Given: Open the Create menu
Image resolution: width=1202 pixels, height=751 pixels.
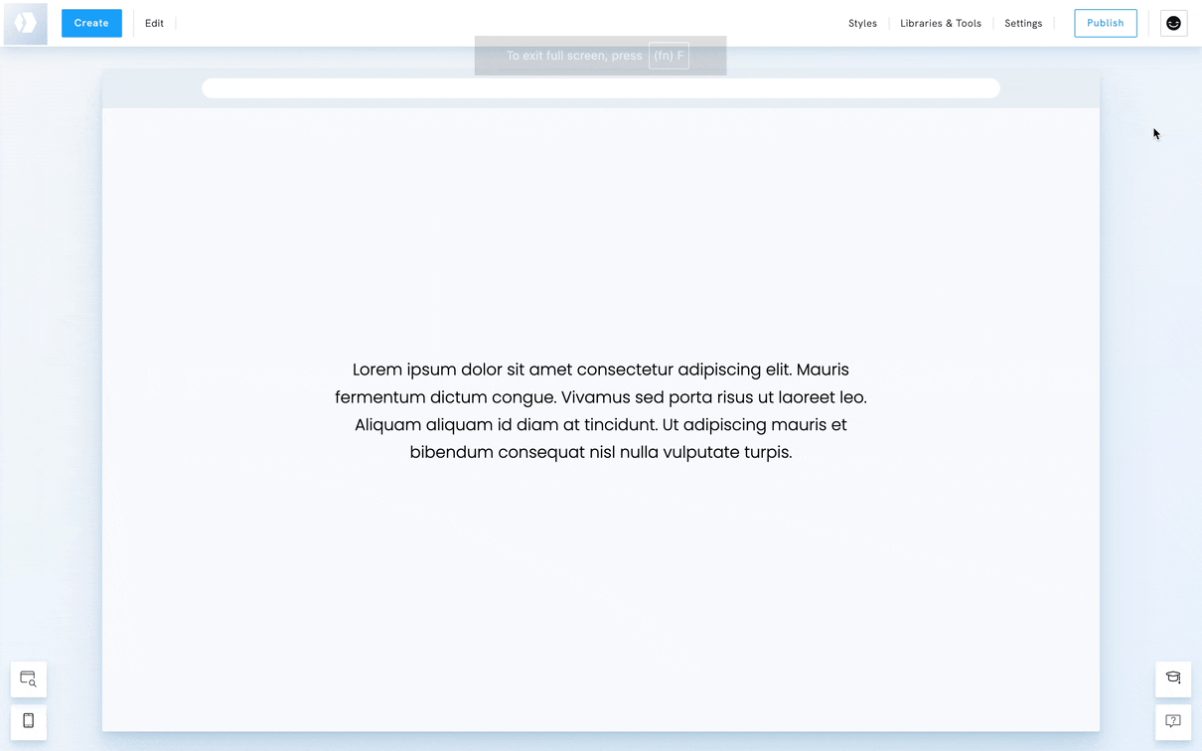Looking at the screenshot, I should click(x=91, y=22).
